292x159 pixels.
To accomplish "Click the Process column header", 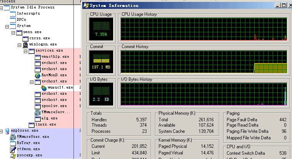I will click(x=37, y=2).
